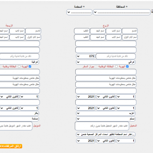Open husband's اعزب marital status dropdown
This screenshot has width=153, height=153.
pyautogui.click(x=106, y=113)
